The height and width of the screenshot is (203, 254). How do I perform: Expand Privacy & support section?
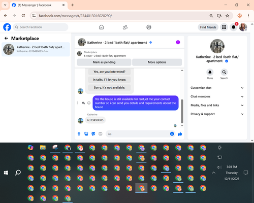[217, 114]
